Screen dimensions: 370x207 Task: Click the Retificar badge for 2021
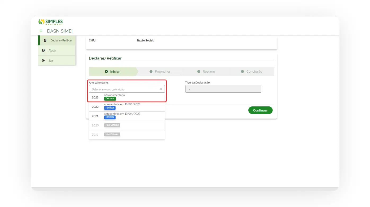click(110, 117)
